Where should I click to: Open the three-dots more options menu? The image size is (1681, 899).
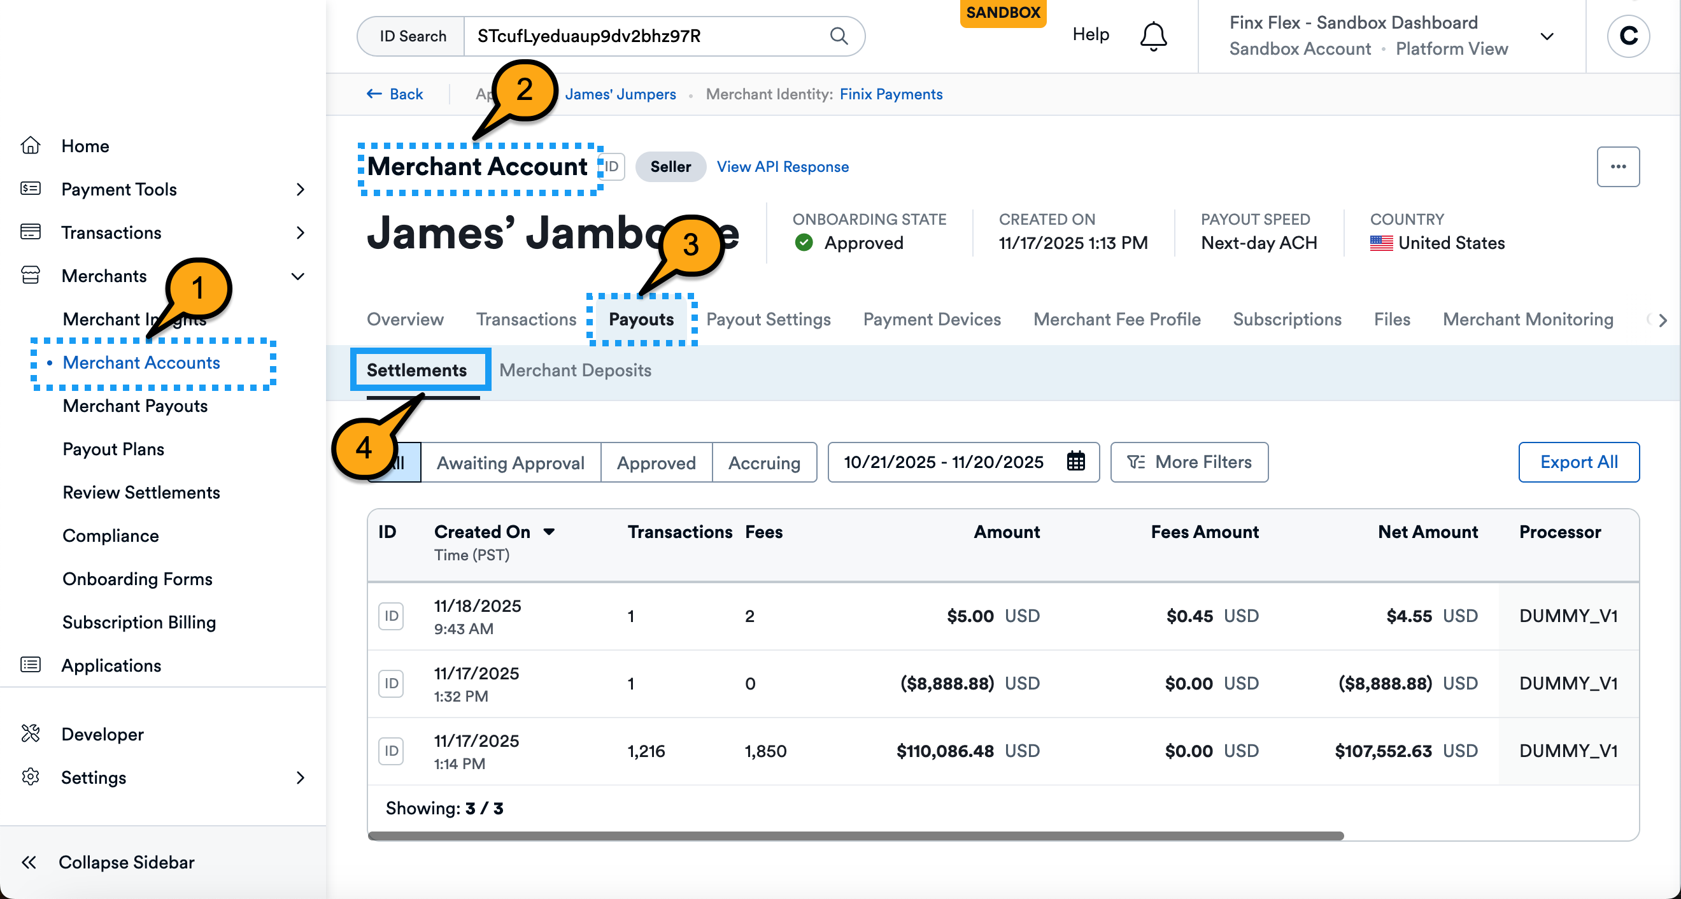(x=1617, y=167)
